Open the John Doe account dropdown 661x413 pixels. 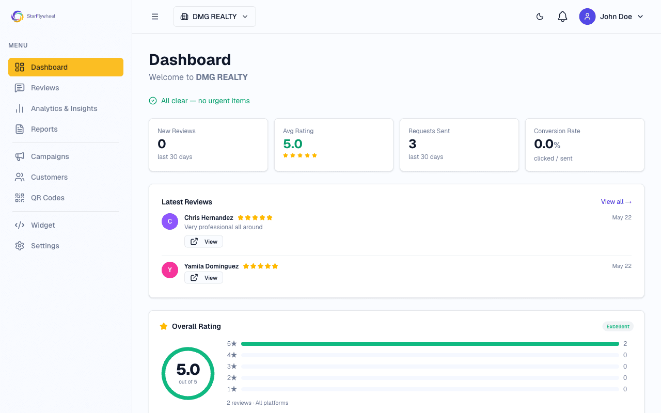612,17
